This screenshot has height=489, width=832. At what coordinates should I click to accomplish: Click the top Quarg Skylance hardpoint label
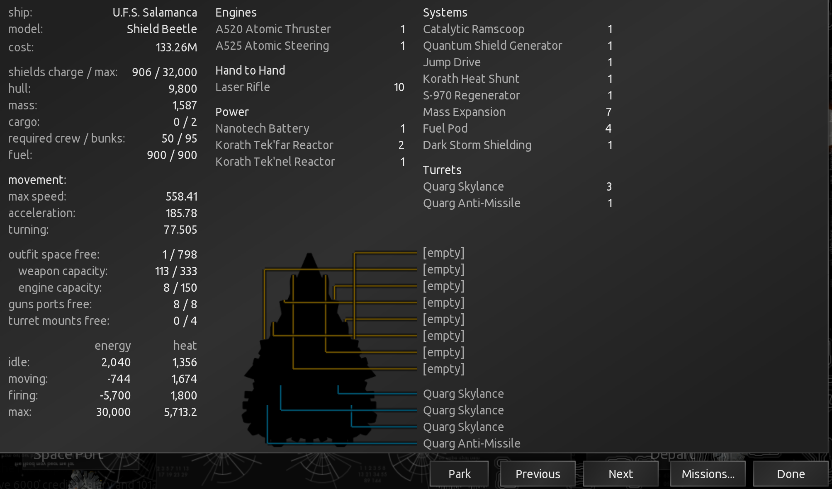[463, 394]
